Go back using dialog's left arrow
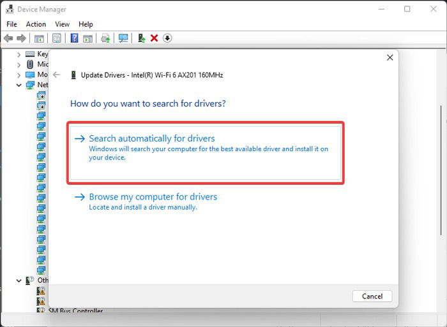This screenshot has height=327, width=447. point(56,75)
